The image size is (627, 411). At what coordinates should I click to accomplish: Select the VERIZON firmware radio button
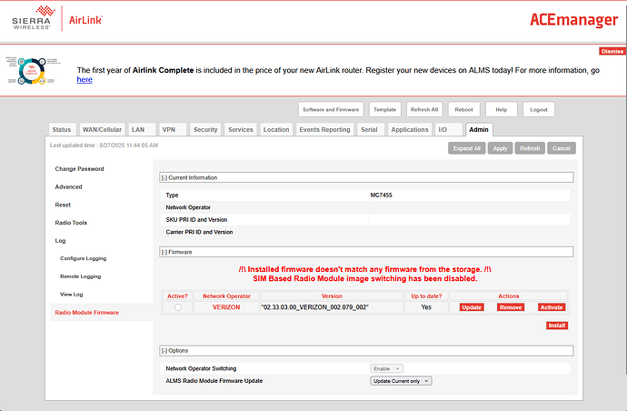tap(178, 307)
